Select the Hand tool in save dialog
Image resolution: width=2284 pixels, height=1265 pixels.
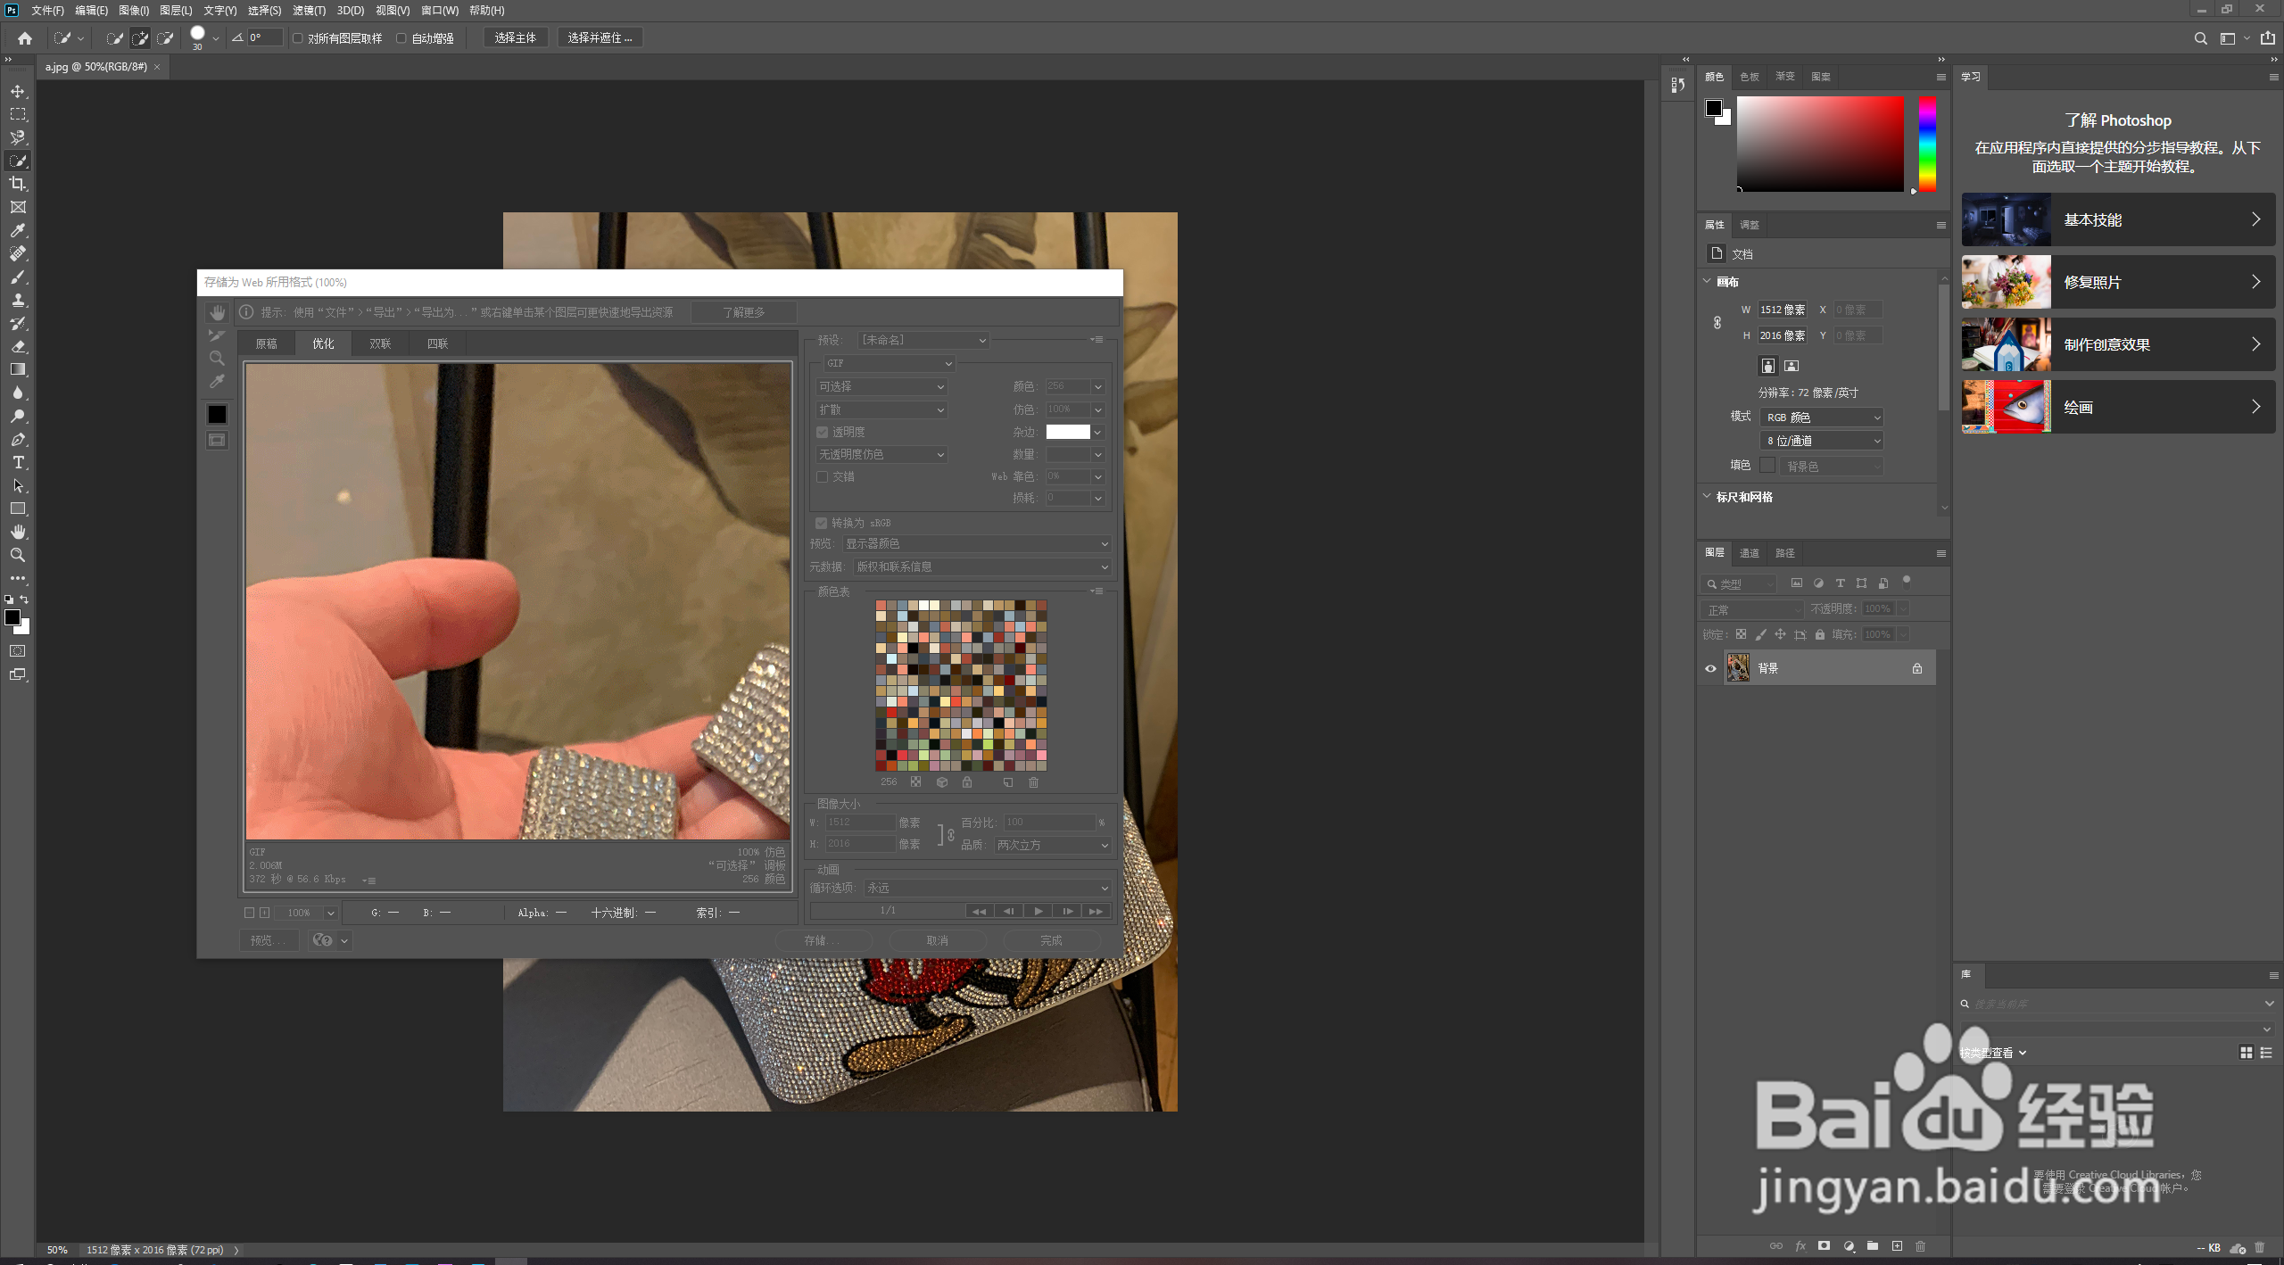[x=217, y=312]
